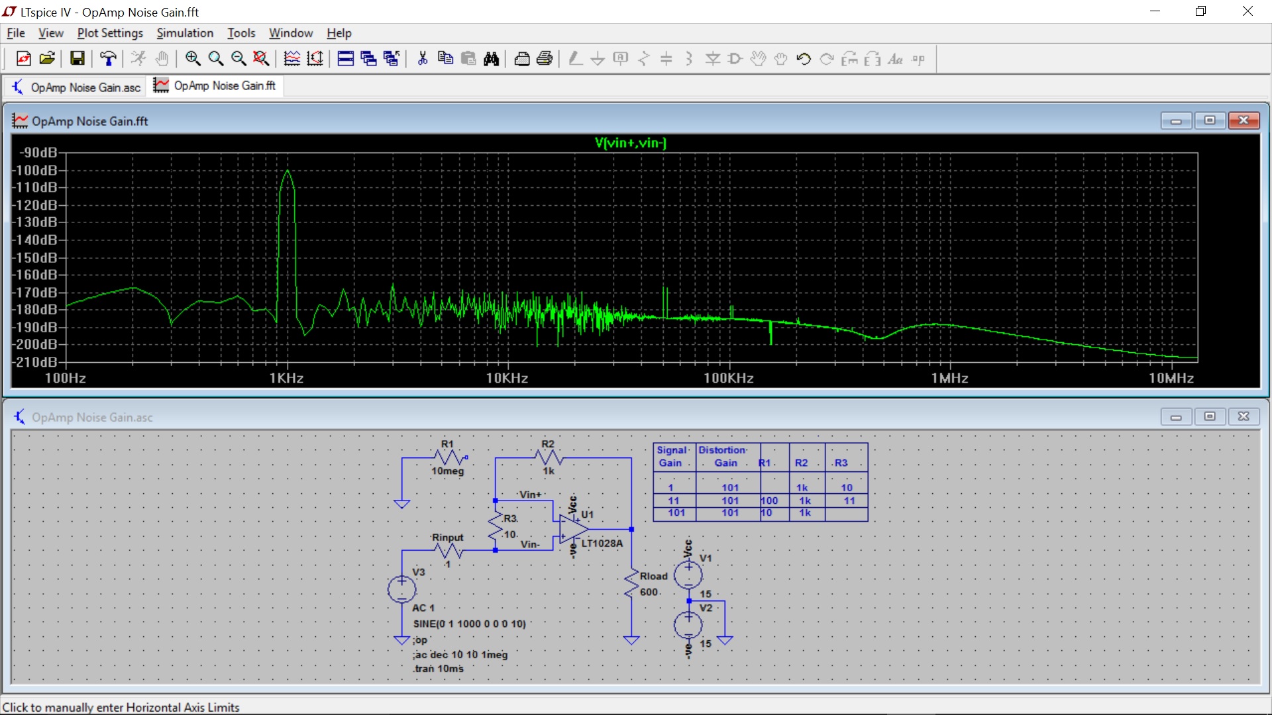Viewport: 1272px width, 715px height.
Task: Open the Simulation menu
Action: pyautogui.click(x=185, y=33)
